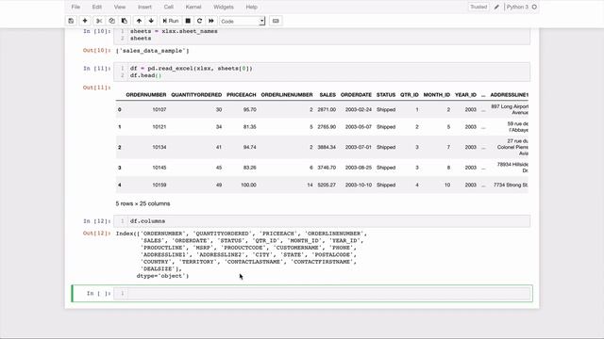This screenshot has width=604, height=339.
Task: Click the ORDERNUMBER column header
Action: 146,94
